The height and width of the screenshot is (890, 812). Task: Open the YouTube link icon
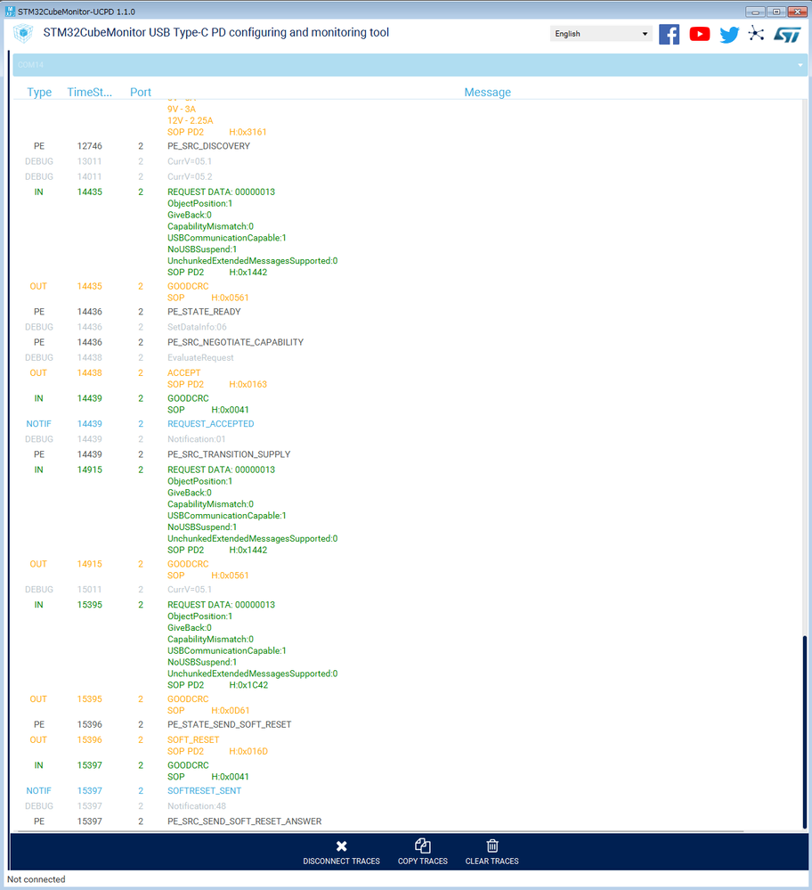[700, 34]
